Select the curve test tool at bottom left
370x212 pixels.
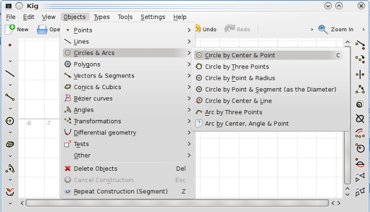coord(10,192)
